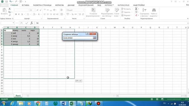Click the cancel X icon in formula bar
This screenshot has height=106, width=189.
(22, 23)
